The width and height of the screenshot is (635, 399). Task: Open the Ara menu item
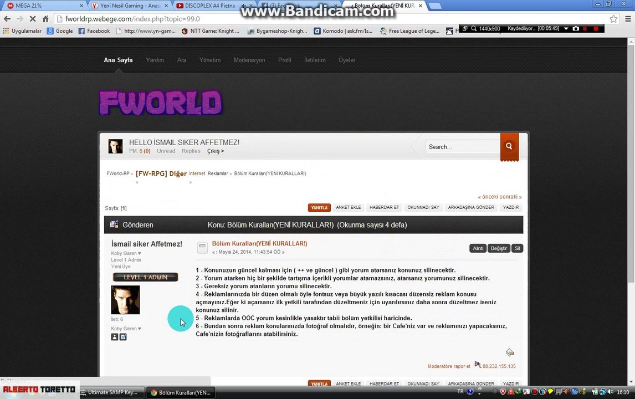[x=181, y=60]
